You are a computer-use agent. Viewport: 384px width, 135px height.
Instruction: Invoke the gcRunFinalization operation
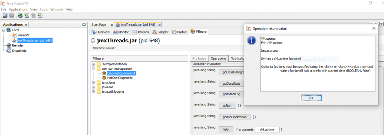[x=235, y=117]
